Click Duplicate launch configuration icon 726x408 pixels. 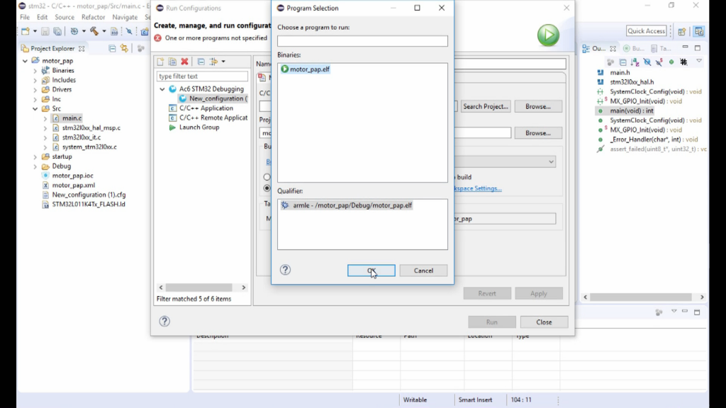(x=172, y=62)
